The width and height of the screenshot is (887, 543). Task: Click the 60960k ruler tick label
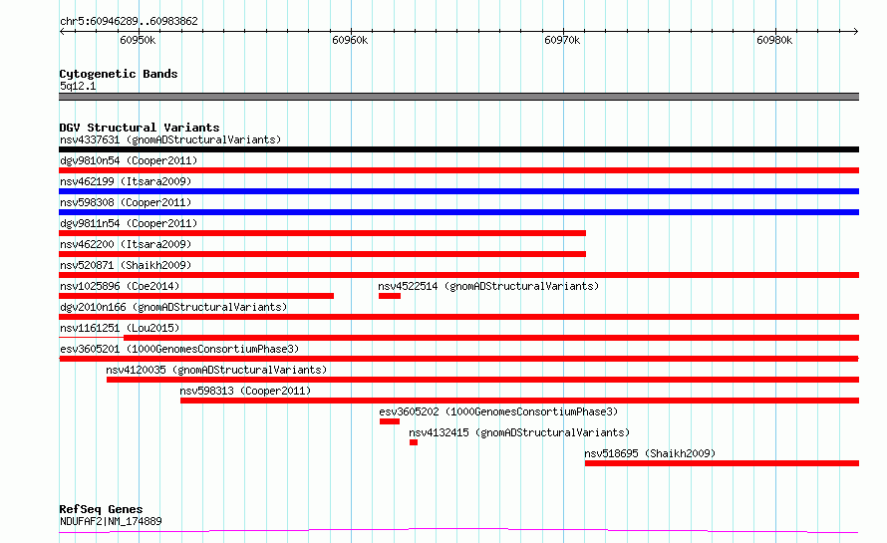350,40
